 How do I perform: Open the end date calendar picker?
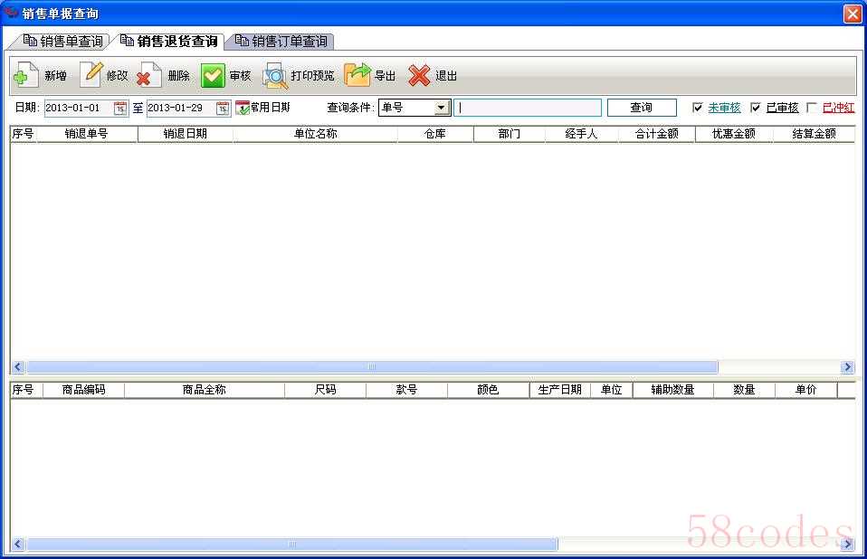click(x=223, y=108)
